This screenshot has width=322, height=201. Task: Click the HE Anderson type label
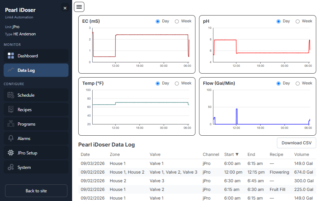(25, 34)
